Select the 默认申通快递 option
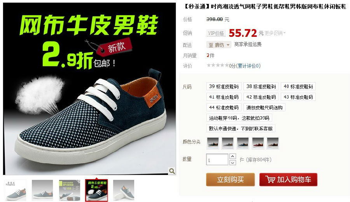350x202 pixels. 241,128
